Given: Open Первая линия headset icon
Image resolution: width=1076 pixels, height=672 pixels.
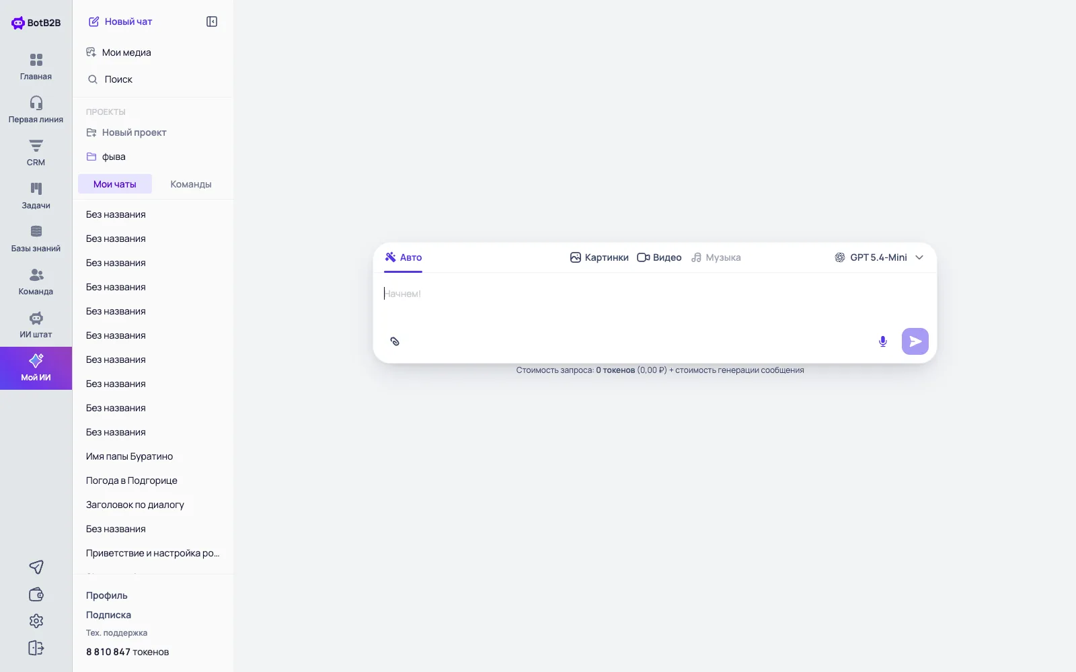Looking at the screenshot, I should click(x=36, y=103).
